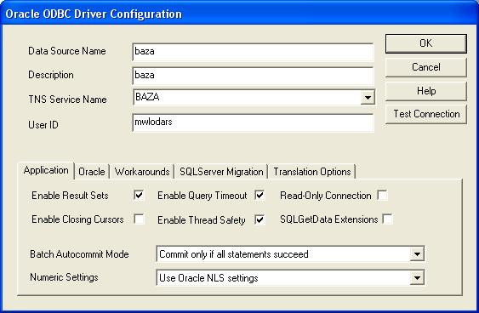Uncheck Enable Result Sets checkbox
479x313 pixels.
tap(139, 195)
